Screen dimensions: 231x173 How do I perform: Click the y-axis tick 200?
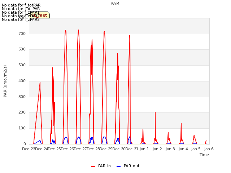22,112
